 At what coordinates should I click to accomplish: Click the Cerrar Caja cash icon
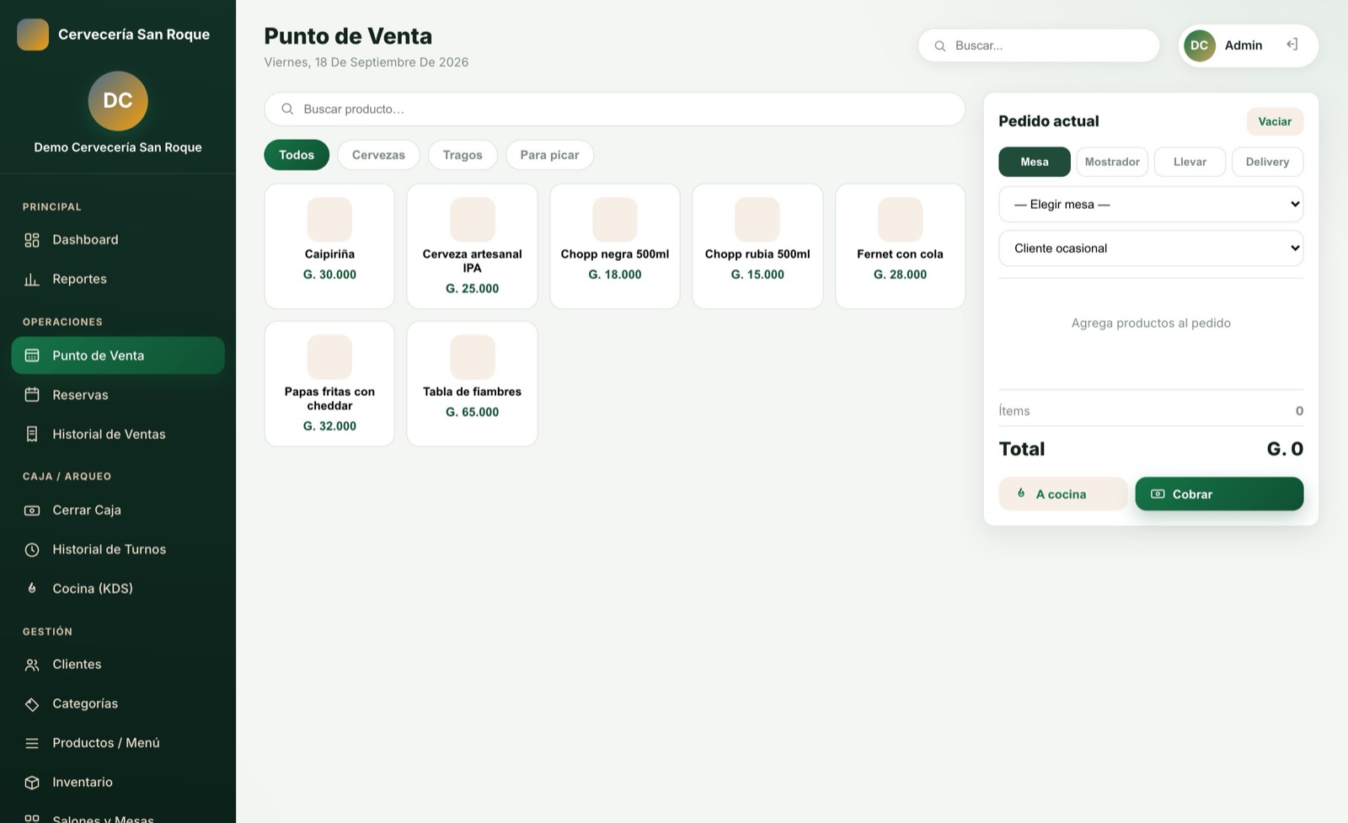click(32, 510)
